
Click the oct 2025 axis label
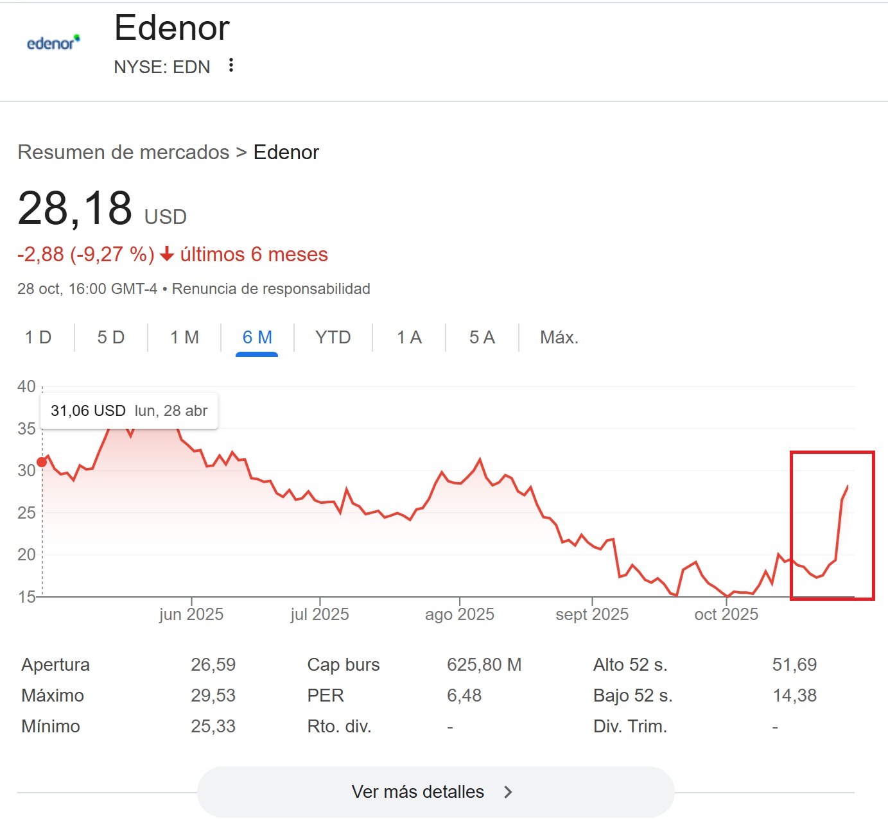tap(726, 614)
